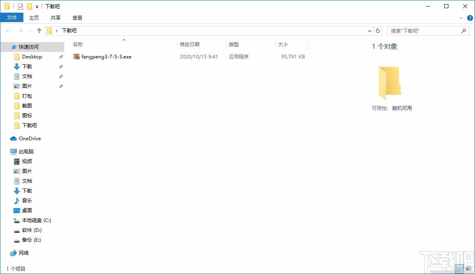The height and width of the screenshot is (274, 475).
Task: Open 下载 under 此电脑
Action: coord(27,191)
